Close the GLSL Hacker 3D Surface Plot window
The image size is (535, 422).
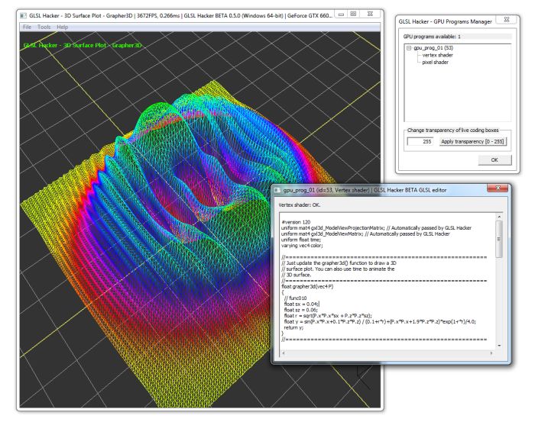(371, 14)
